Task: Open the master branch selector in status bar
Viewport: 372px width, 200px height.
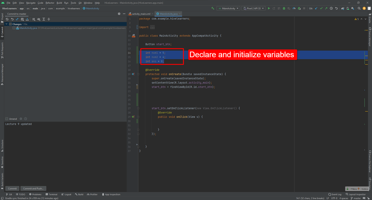Action: (355, 198)
